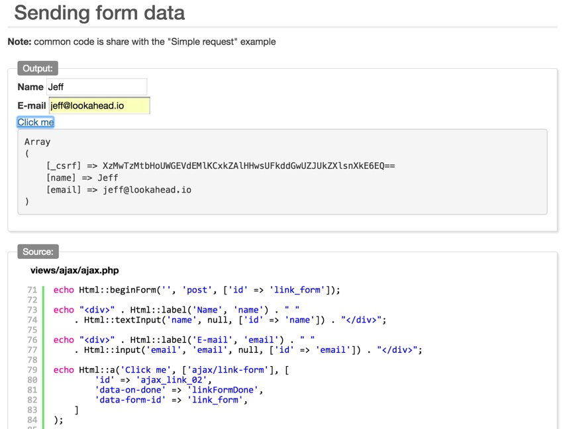
Task: Click the "Array" text in output box
Action: click(37, 142)
